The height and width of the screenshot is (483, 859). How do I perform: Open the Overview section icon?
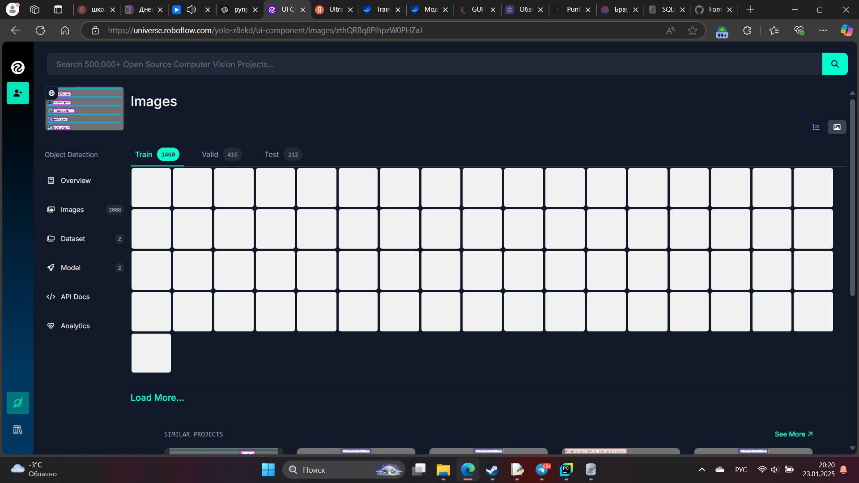[51, 180]
